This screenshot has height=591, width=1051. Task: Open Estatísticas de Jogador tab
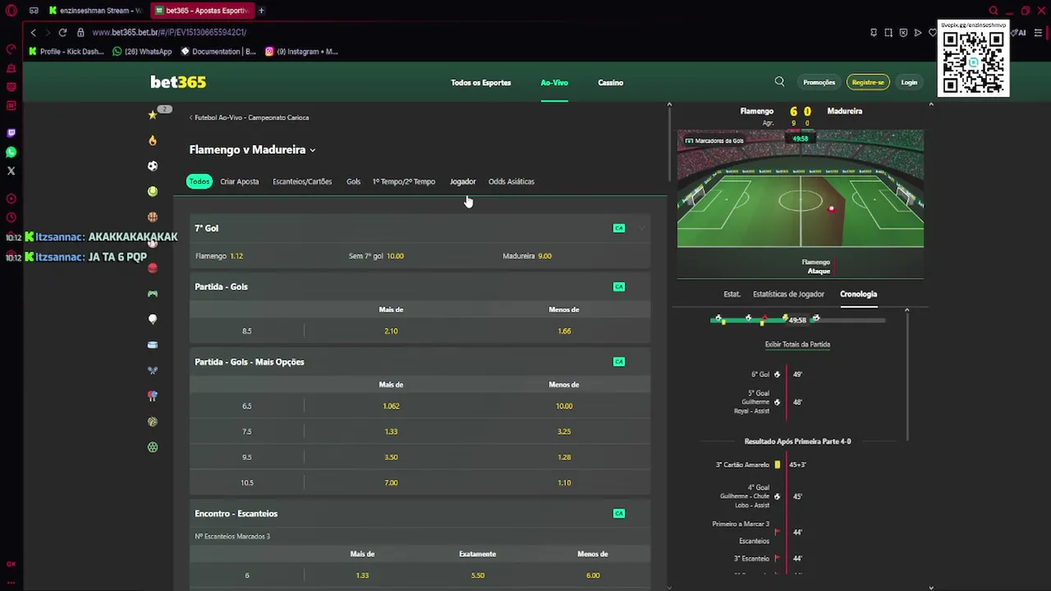click(788, 294)
